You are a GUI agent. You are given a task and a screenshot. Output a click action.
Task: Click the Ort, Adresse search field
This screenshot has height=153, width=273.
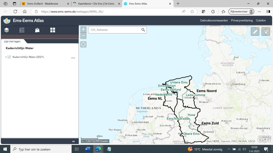115,30
